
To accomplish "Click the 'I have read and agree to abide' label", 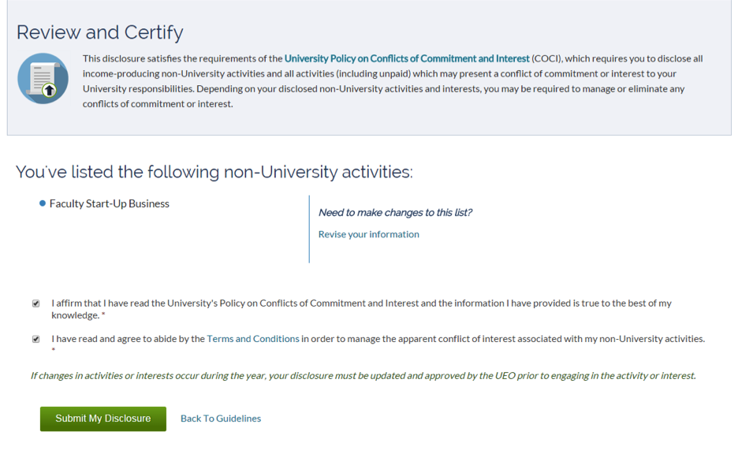I will point(378,339).
